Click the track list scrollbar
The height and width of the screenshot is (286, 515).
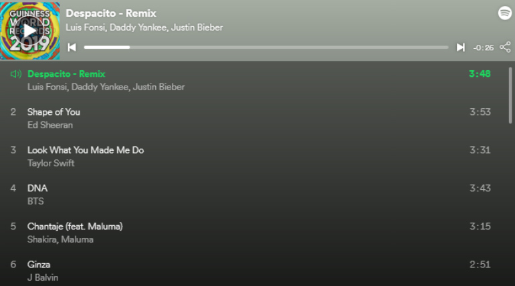point(510,95)
